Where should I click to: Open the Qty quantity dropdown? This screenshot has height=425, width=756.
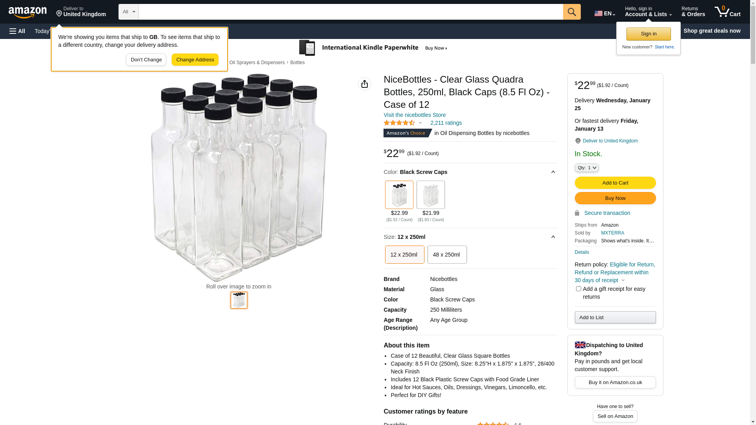point(586,168)
